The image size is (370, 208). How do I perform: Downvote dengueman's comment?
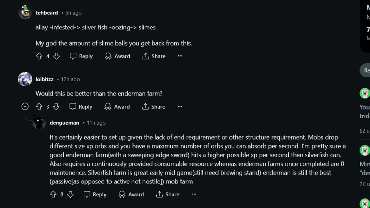coord(70,194)
